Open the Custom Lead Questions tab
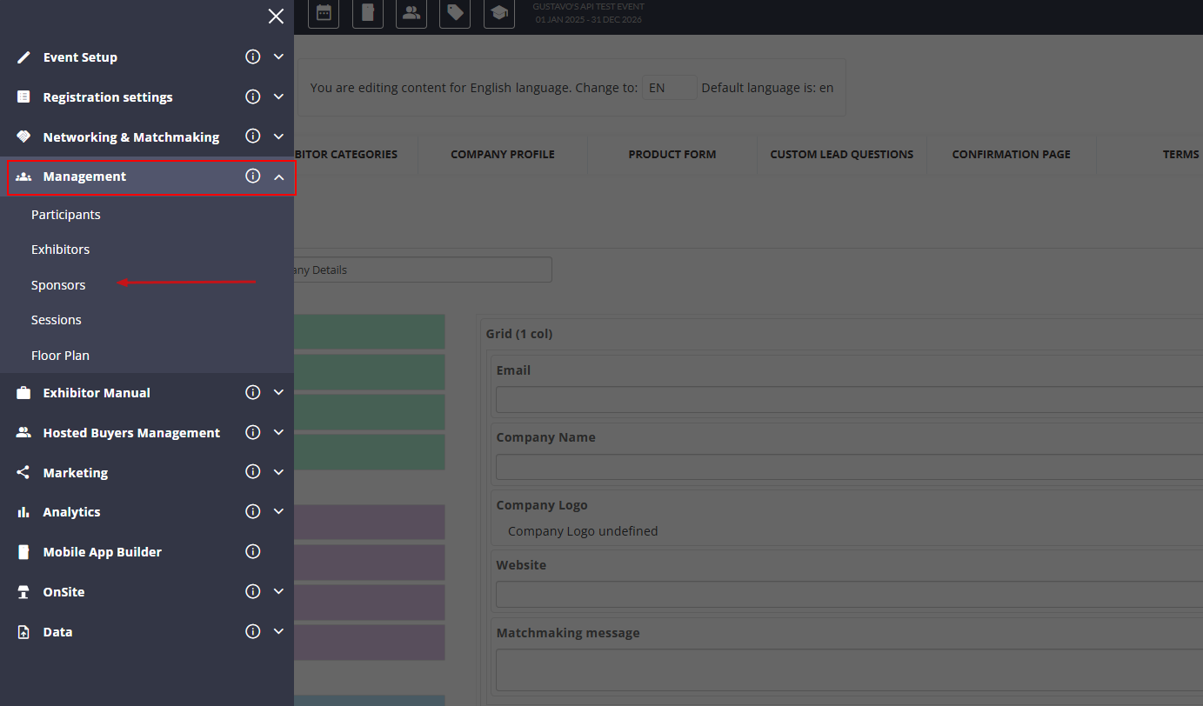The height and width of the screenshot is (706, 1203). (x=841, y=155)
